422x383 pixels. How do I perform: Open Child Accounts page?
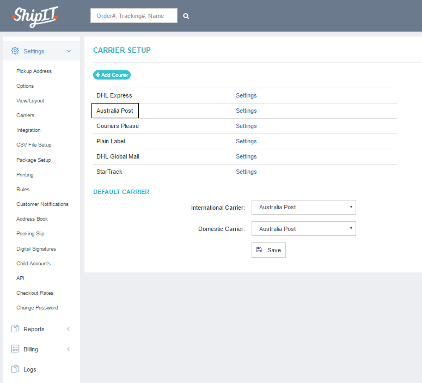tap(33, 263)
